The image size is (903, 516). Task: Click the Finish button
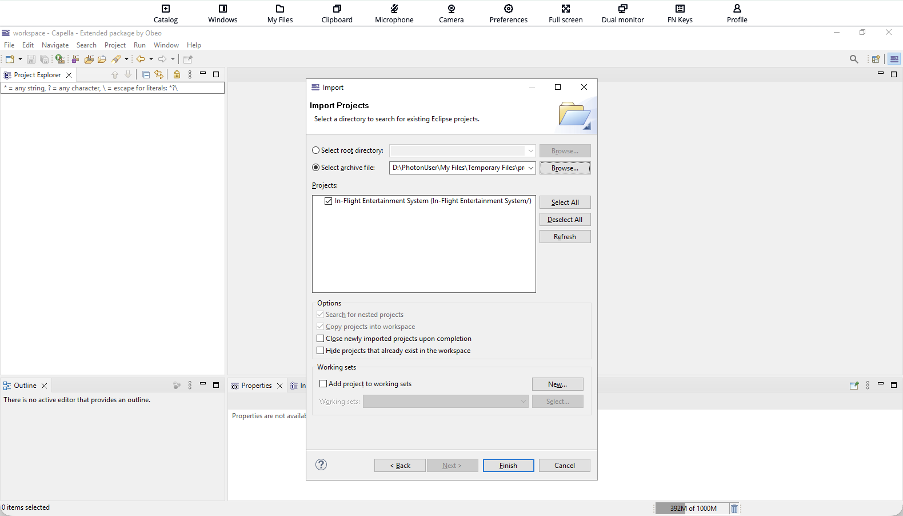click(508, 466)
